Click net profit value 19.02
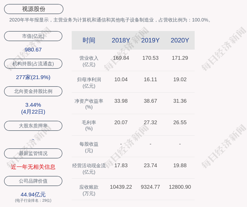 tap(180, 80)
